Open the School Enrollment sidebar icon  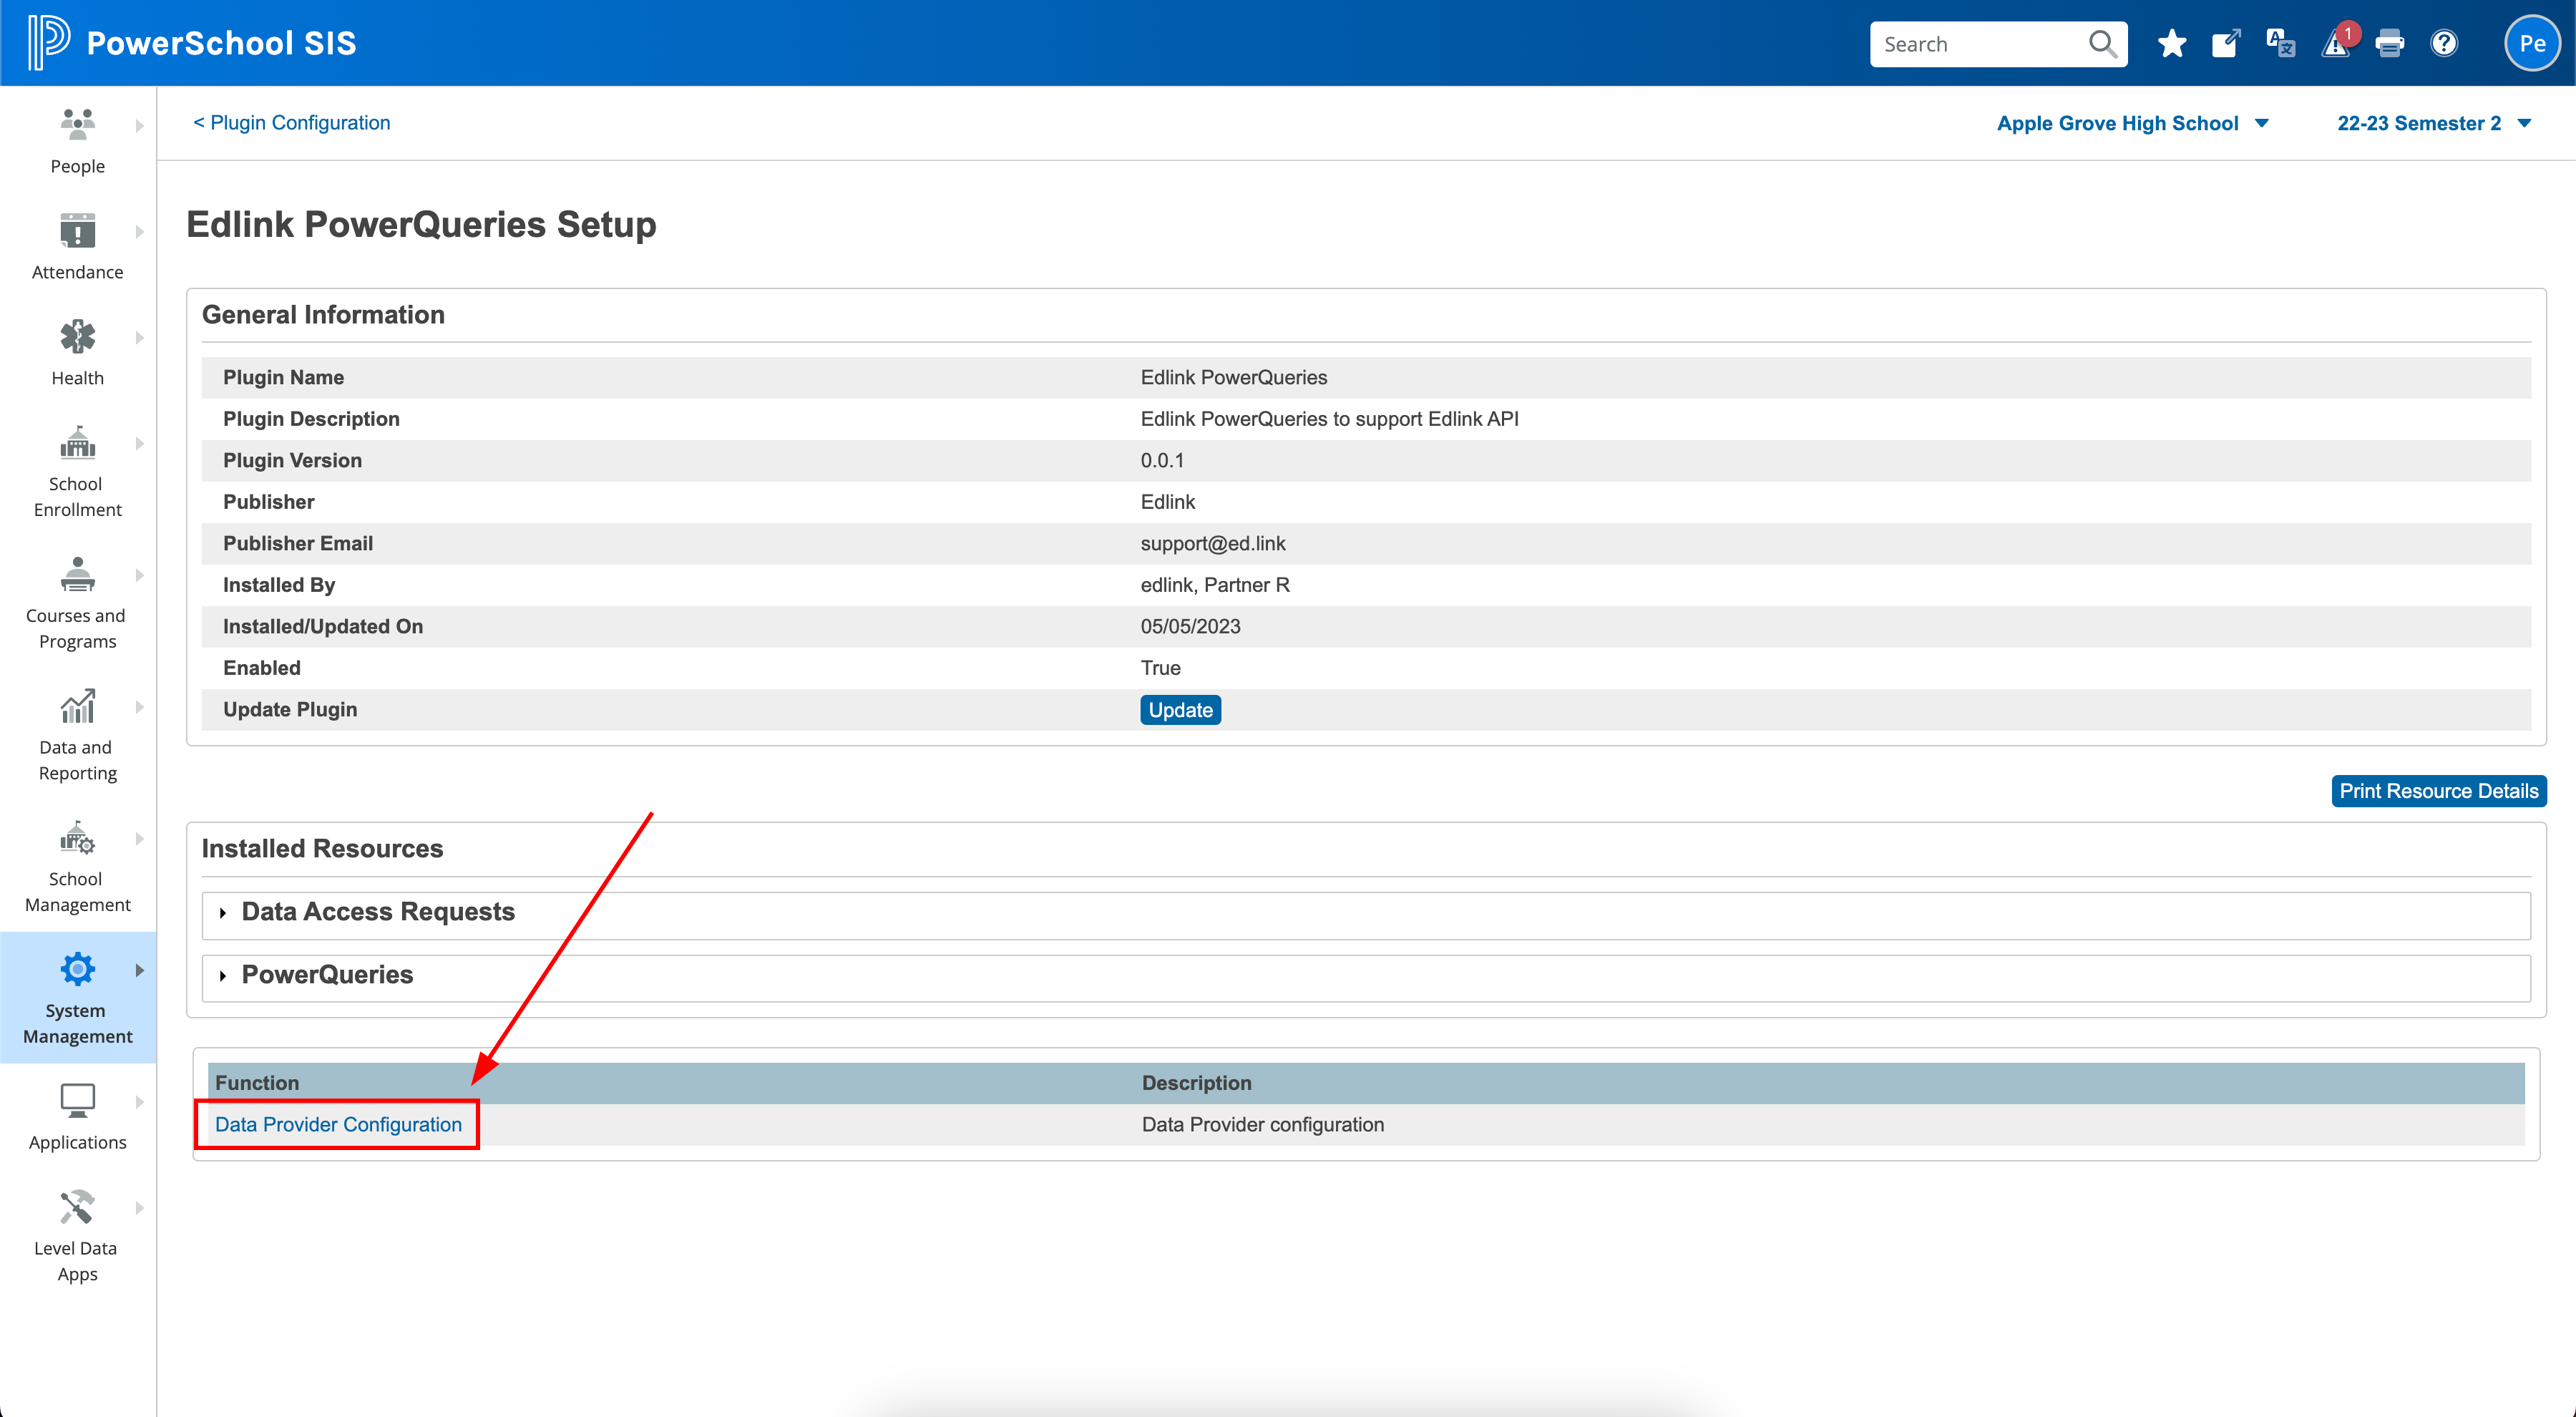coord(77,442)
